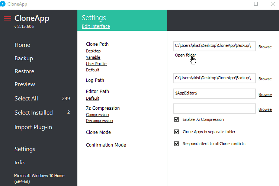Reset Editor Path with Default link
Viewport: 279px width, 186px height.
coord(93,98)
